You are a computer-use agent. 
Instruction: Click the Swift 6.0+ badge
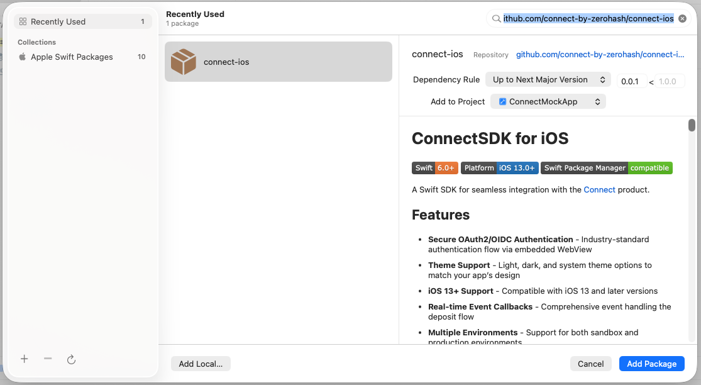[x=434, y=168]
